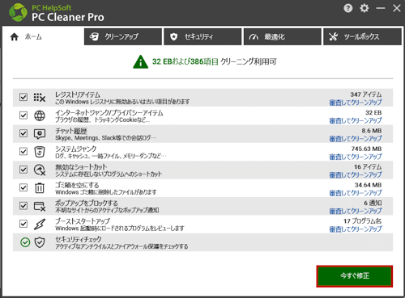Review and clean recycle bin link

[356, 193]
